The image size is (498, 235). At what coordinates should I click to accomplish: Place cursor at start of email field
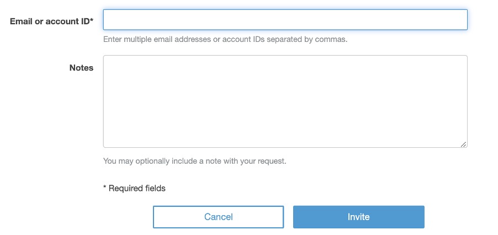(x=108, y=20)
